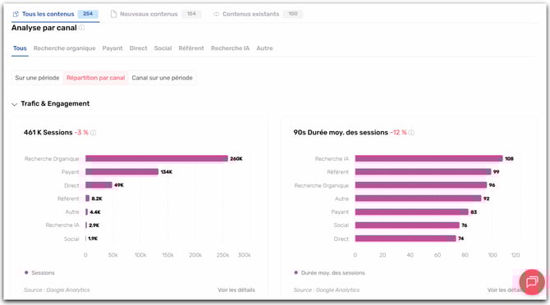
Task: Switch to Tous les contenus tab
Action: 55,14
